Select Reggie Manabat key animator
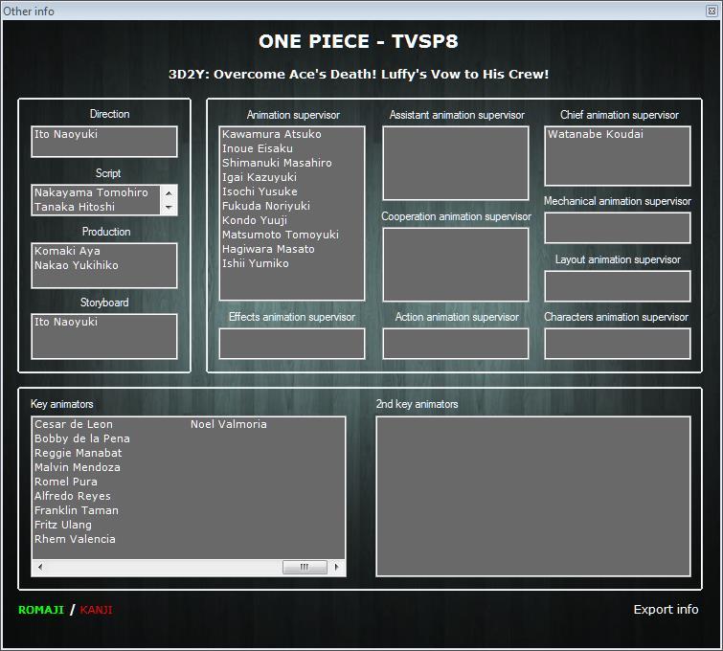Screen dimensions: 723x651 [78, 453]
